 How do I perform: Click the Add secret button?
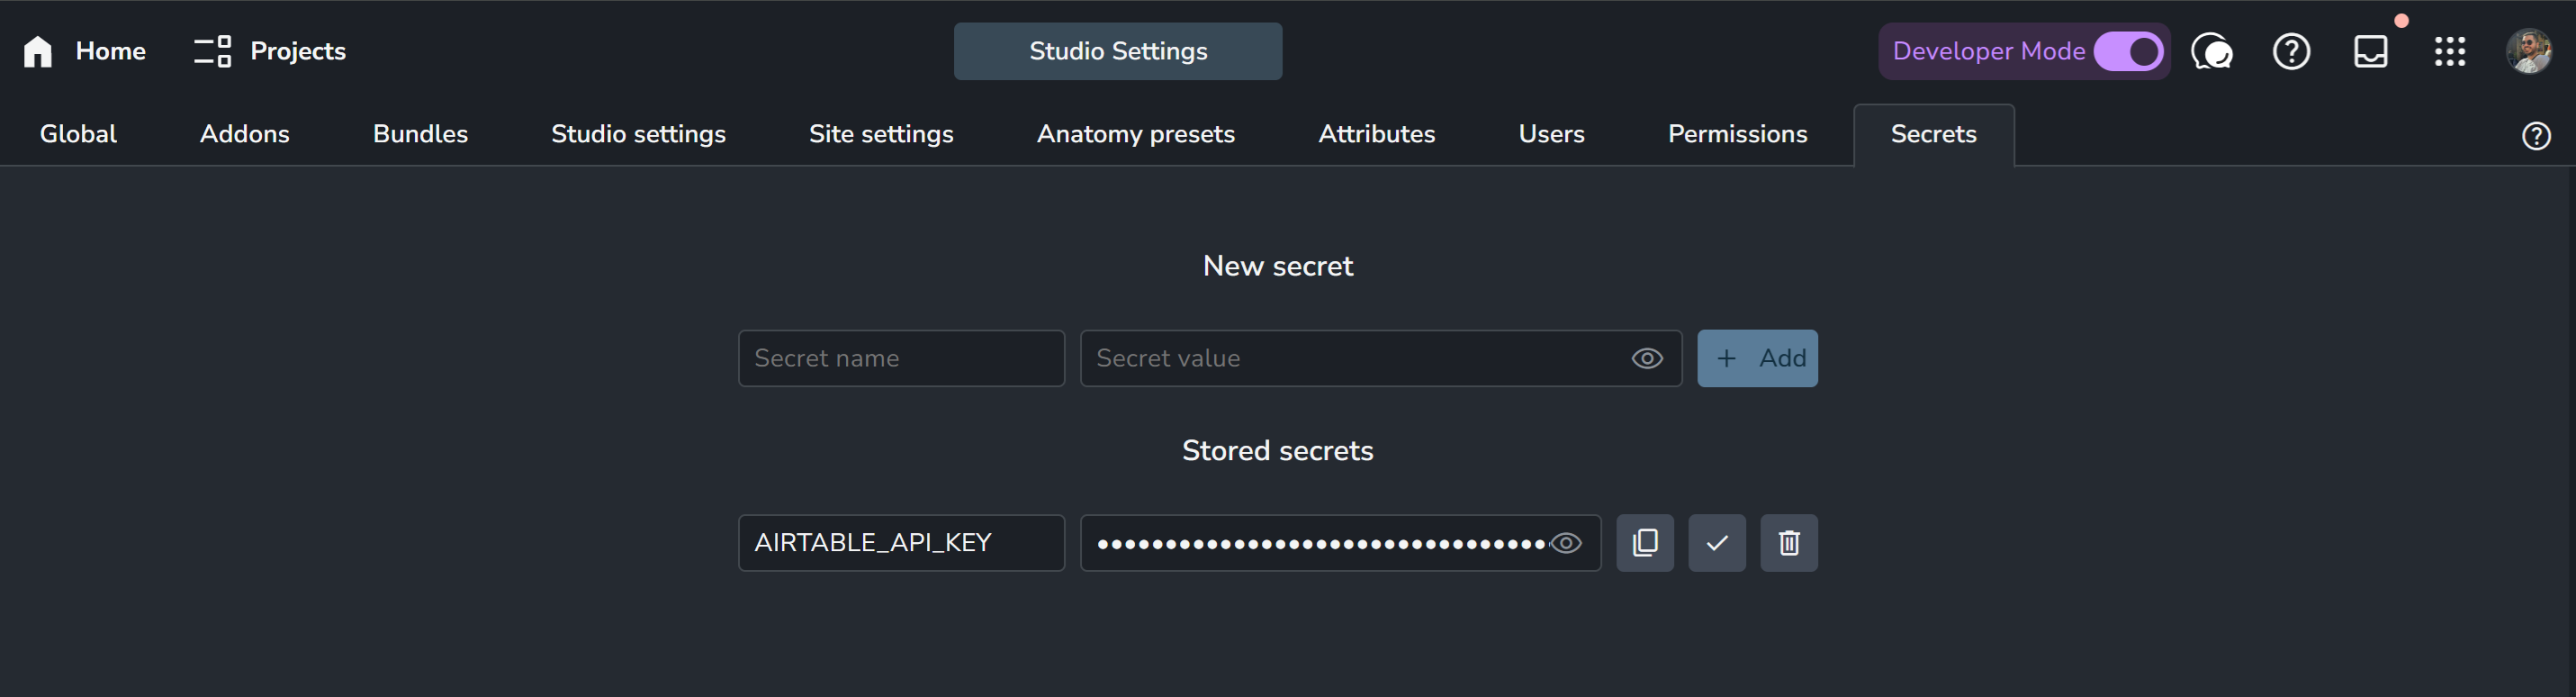1757,358
